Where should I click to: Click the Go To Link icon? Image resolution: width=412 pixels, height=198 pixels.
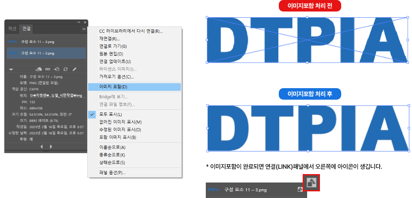(57, 69)
